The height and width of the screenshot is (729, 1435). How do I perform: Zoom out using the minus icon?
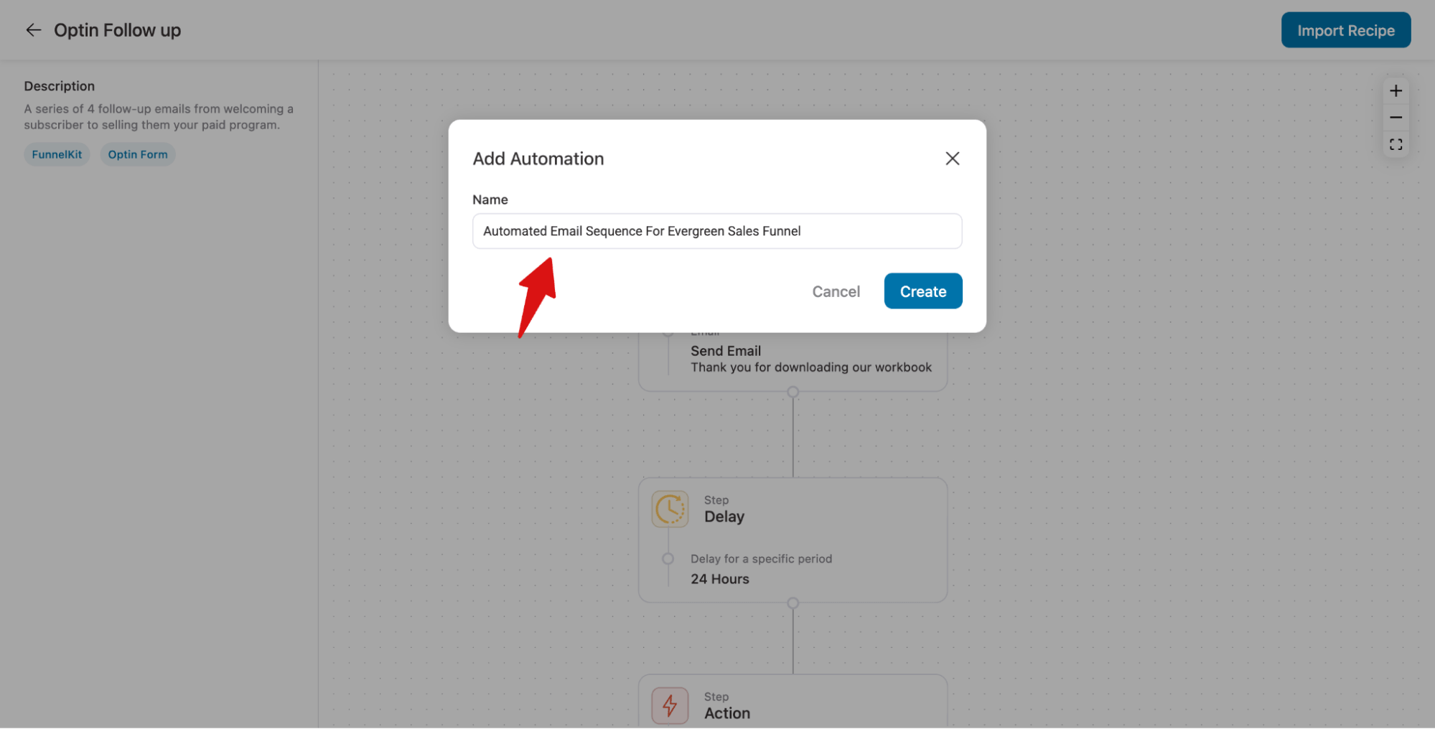tap(1396, 116)
